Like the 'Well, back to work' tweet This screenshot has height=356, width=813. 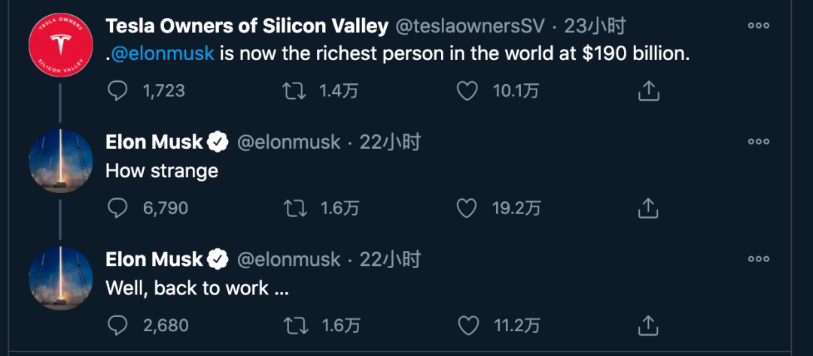(469, 325)
